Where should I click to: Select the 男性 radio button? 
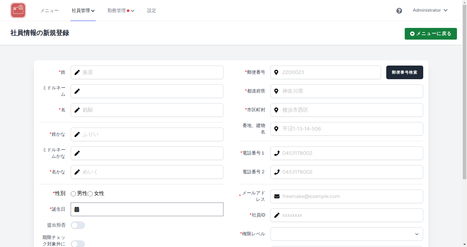click(73, 194)
